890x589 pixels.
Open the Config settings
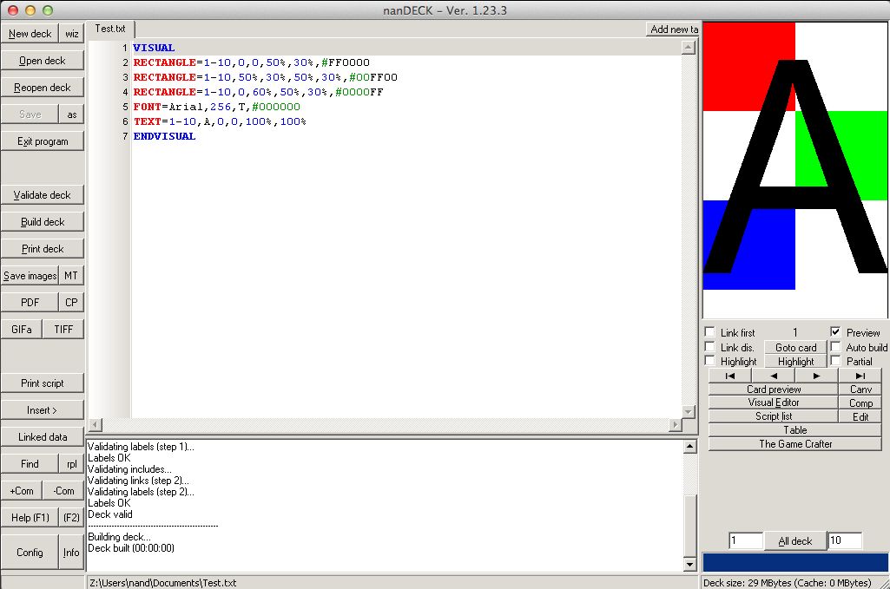(29, 552)
